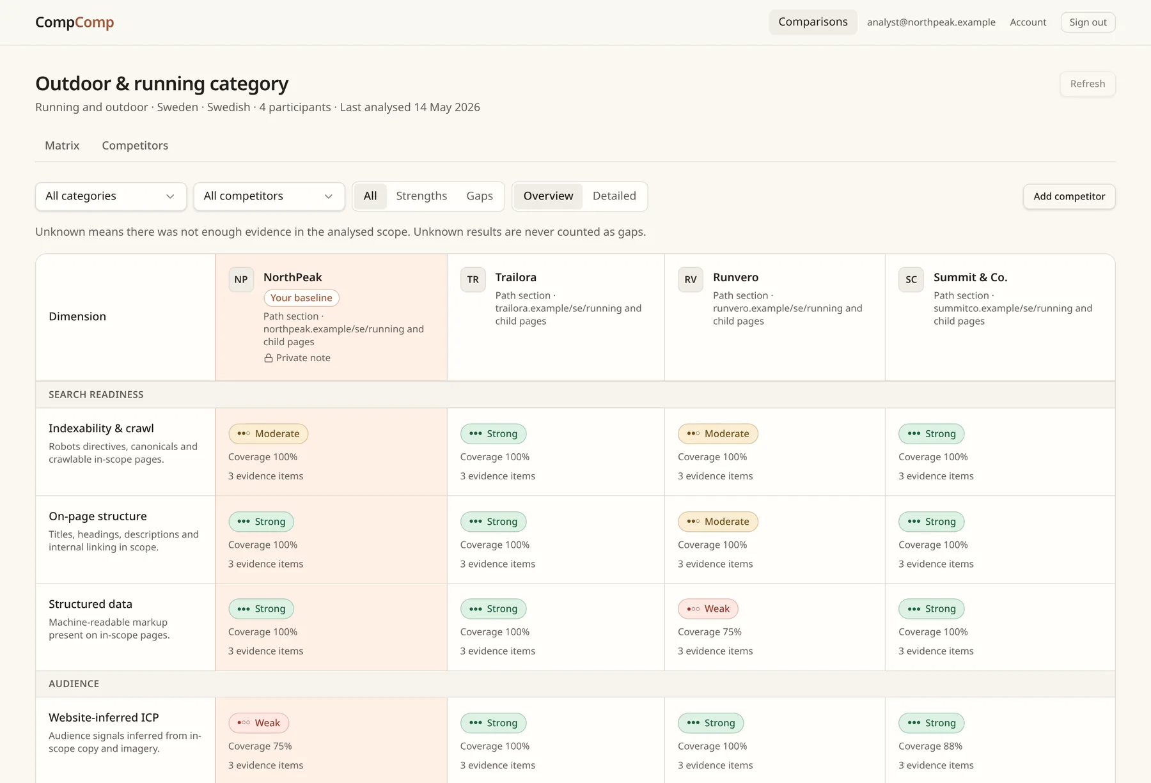Click the Refresh button
The image size is (1151, 783).
(x=1088, y=84)
